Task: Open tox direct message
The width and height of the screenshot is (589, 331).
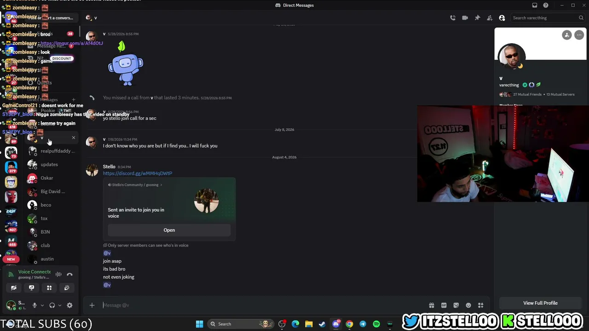Action: (x=52, y=218)
